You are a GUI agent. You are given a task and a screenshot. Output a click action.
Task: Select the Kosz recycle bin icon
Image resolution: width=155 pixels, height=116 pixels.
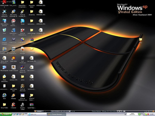coord(4,31)
